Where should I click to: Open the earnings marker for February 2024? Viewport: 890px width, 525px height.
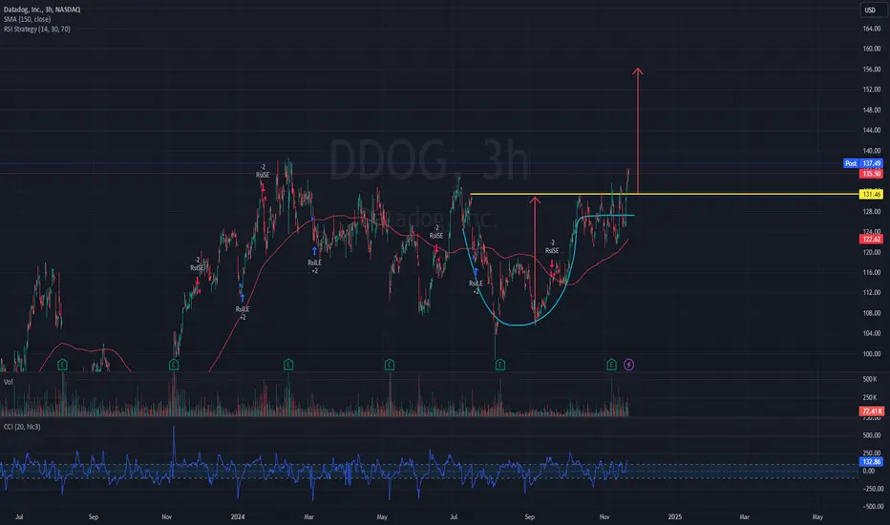point(288,365)
